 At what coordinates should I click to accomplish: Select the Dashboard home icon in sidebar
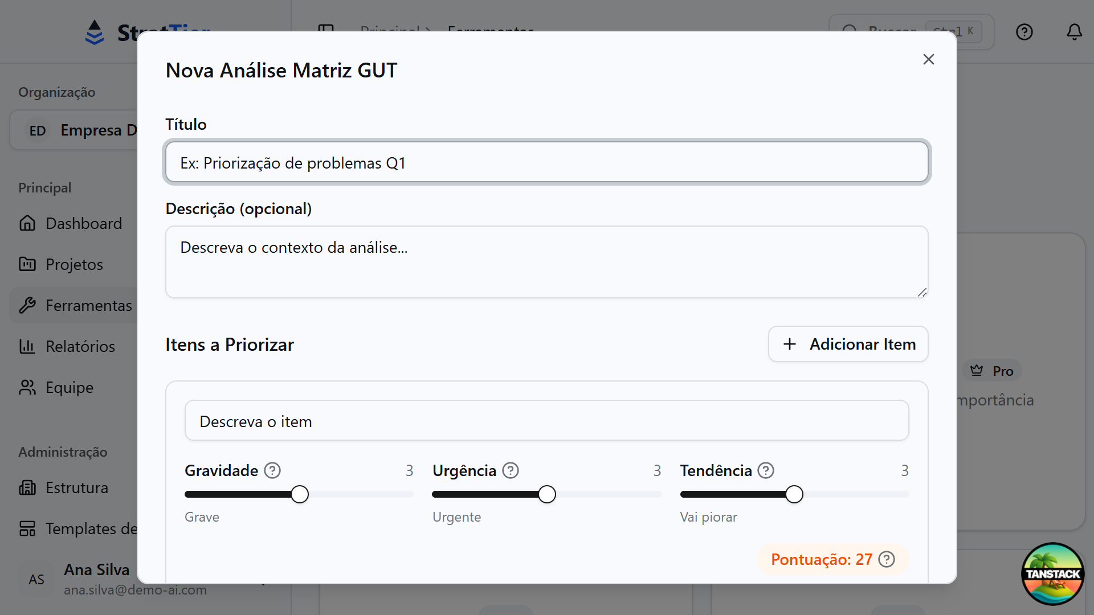[27, 223]
